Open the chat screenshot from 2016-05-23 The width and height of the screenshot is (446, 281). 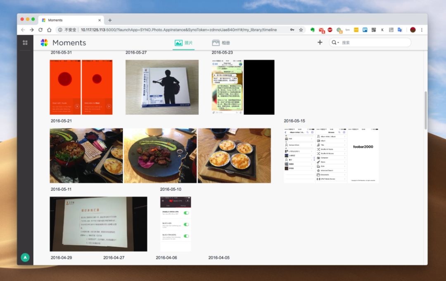click(x=227, y=87)
